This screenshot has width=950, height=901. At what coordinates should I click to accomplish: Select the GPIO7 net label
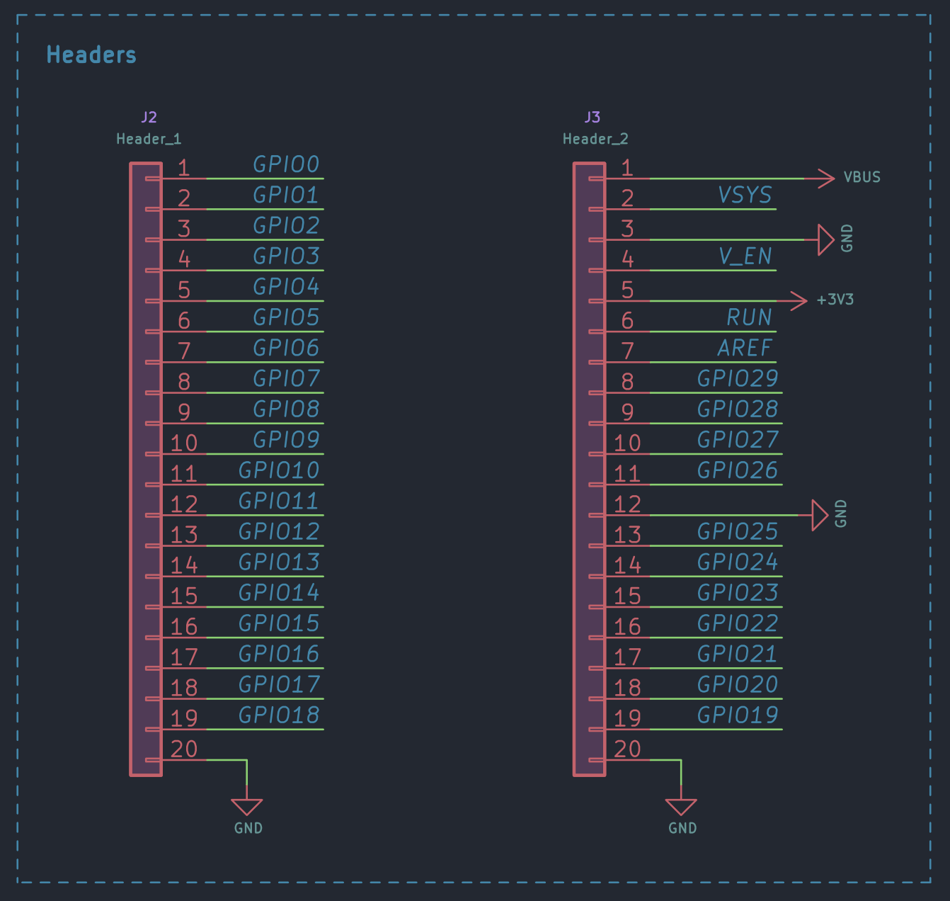287,378
